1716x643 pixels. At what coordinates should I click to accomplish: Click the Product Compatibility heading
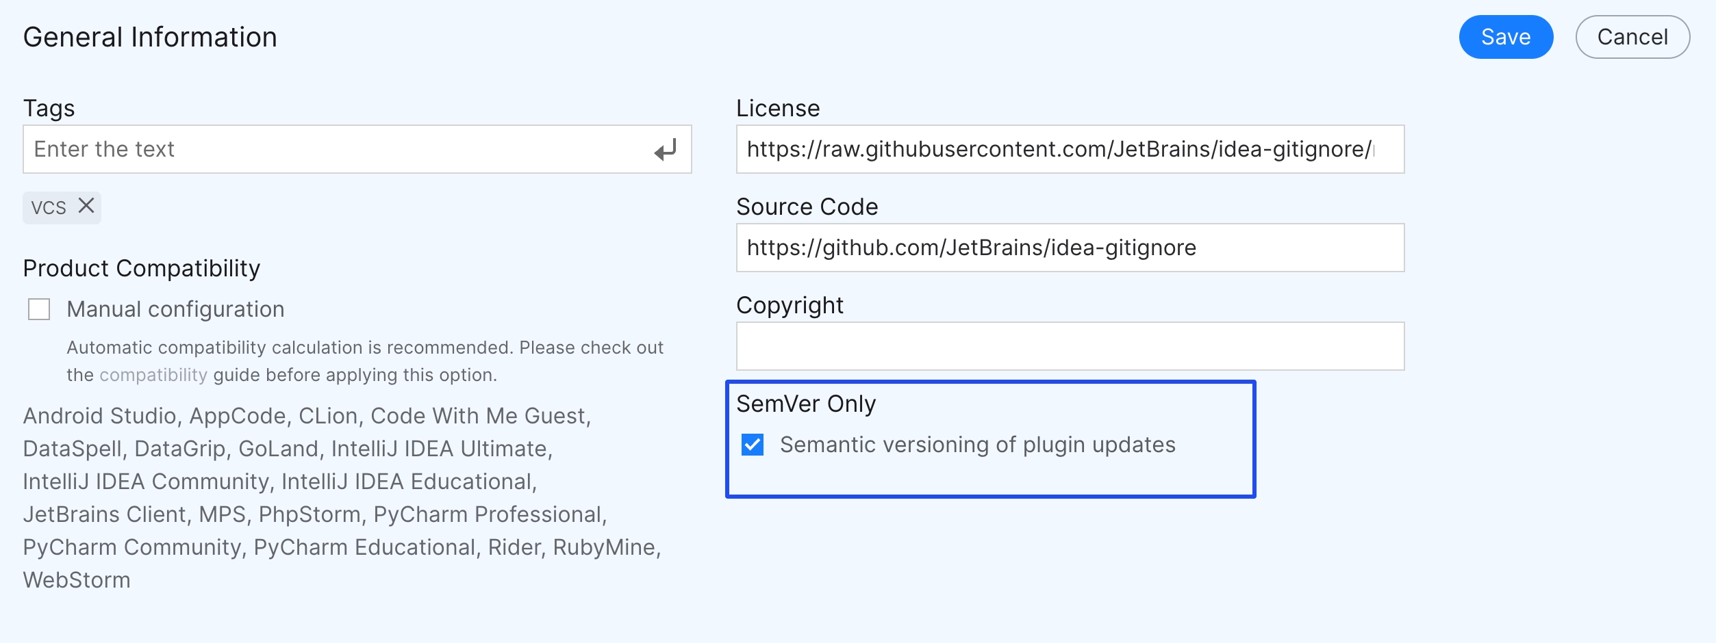click(142, 268)
